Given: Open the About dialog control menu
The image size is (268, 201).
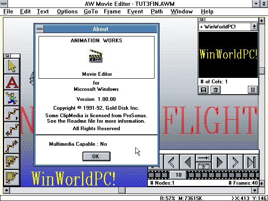Looking at the screenshot, I should click(40, 29).
